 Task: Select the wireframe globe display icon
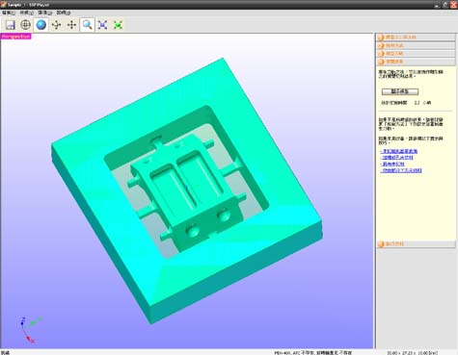coord(25,25)
